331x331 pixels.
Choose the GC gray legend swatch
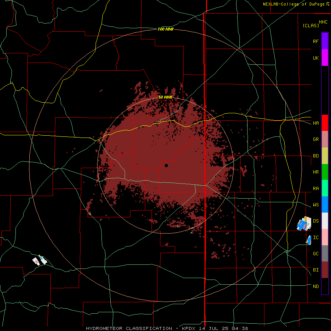(x=325, y=253)
